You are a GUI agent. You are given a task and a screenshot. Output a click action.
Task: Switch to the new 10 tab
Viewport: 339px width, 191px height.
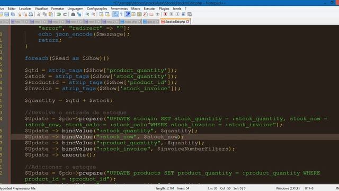click(x=20, y=22)
